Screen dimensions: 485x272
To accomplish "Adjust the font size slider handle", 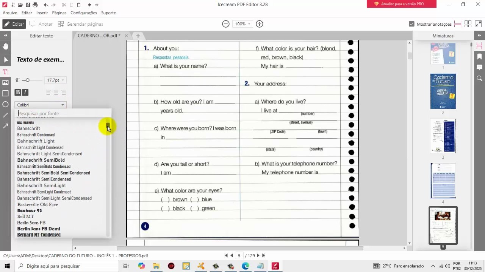I will [x=28, y=80].
